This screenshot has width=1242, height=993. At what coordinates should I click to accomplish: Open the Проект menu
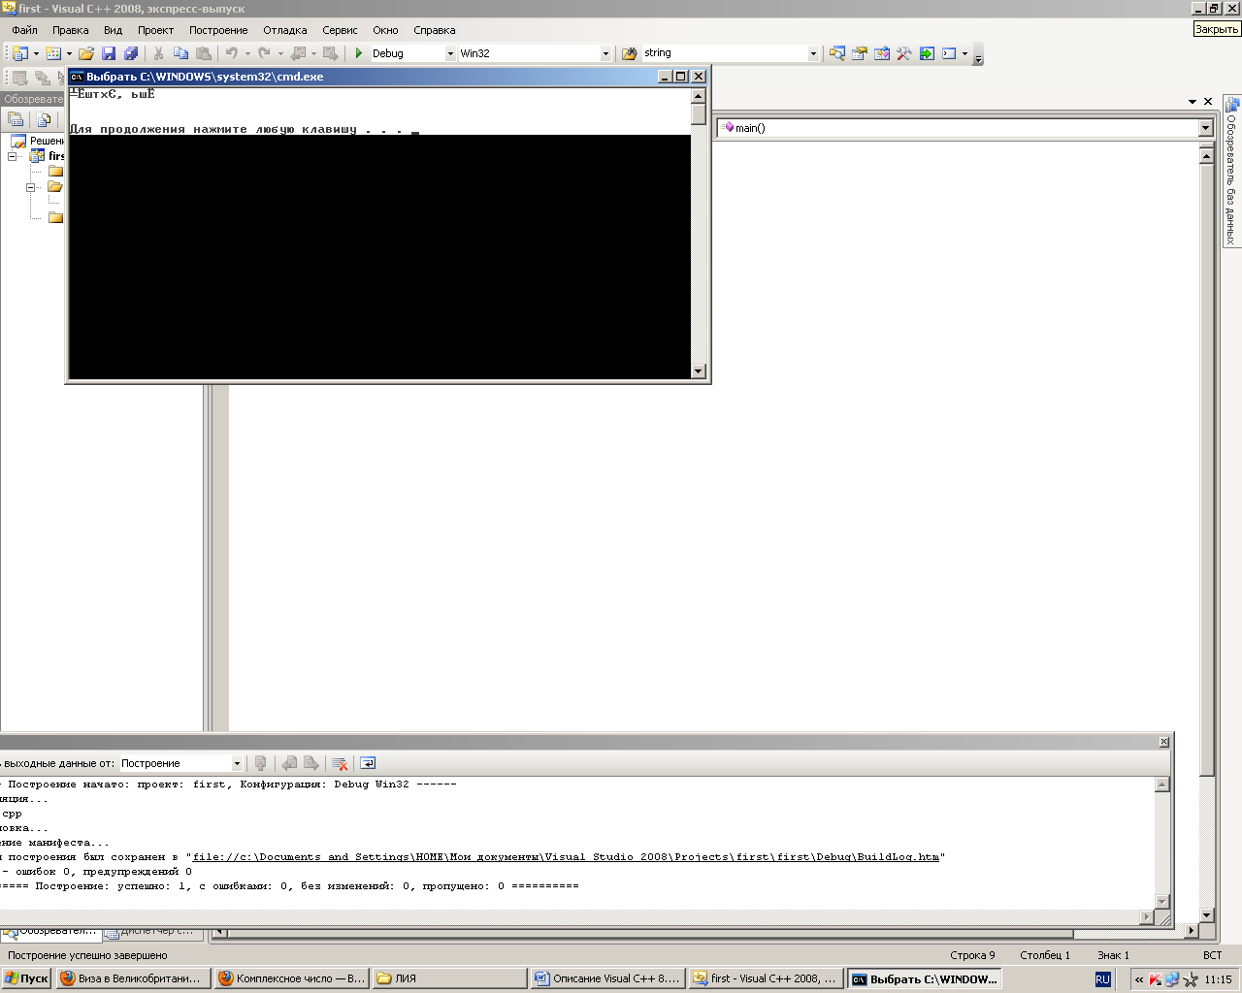coord(155,30)
